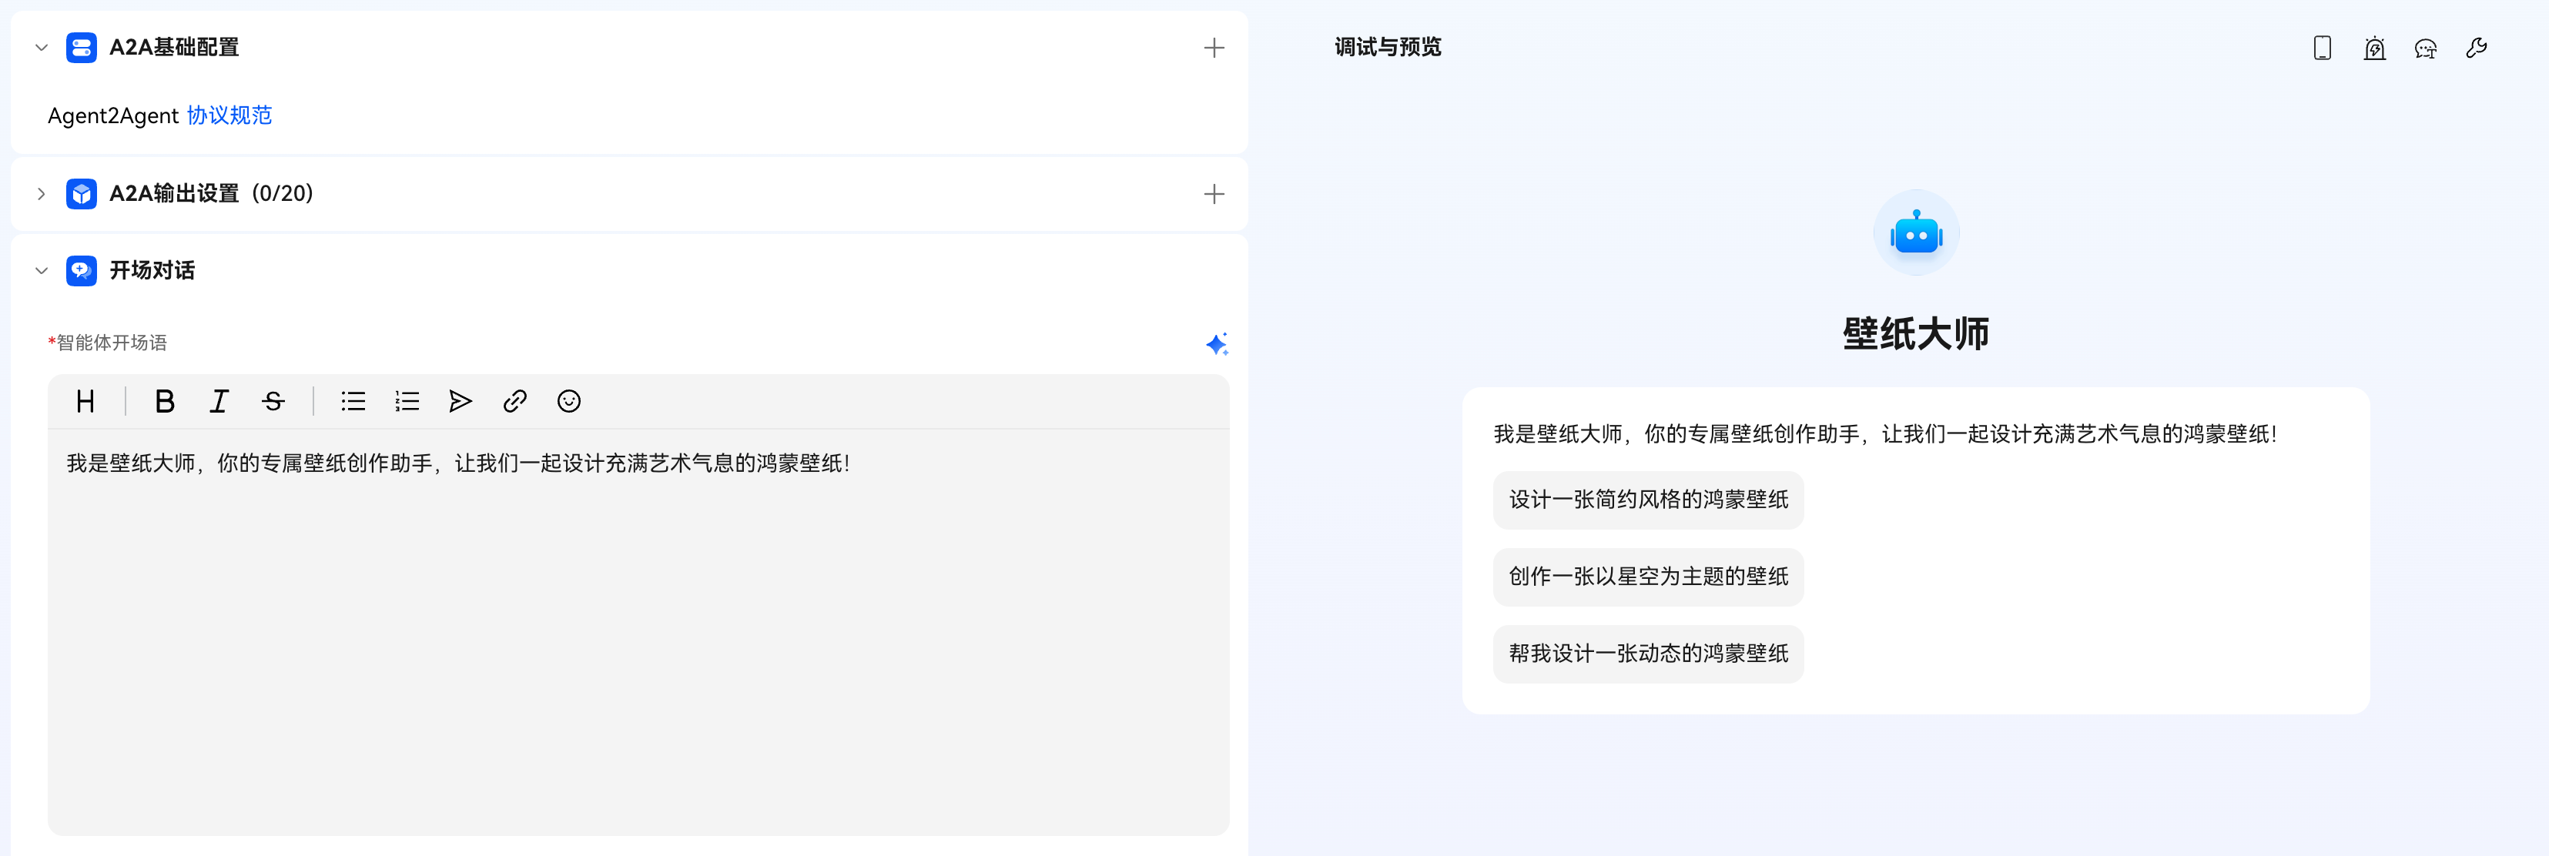Insert numbered list
The width and height of the screenshot is (2549, 856).
point(407,401)
